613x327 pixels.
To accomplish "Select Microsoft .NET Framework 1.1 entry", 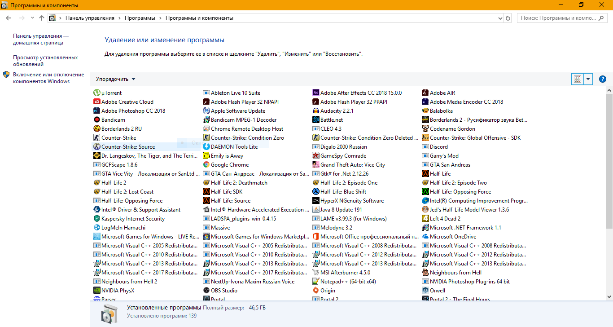I will point(461,228).
